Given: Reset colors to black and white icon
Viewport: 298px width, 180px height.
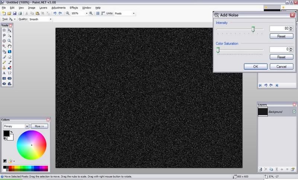Looking at the screenshot, I should tap(5, 139).
